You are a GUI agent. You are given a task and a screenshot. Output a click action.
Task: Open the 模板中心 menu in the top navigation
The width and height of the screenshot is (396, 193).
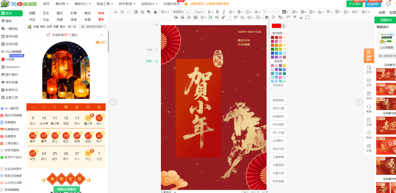[x=83, y=4]
